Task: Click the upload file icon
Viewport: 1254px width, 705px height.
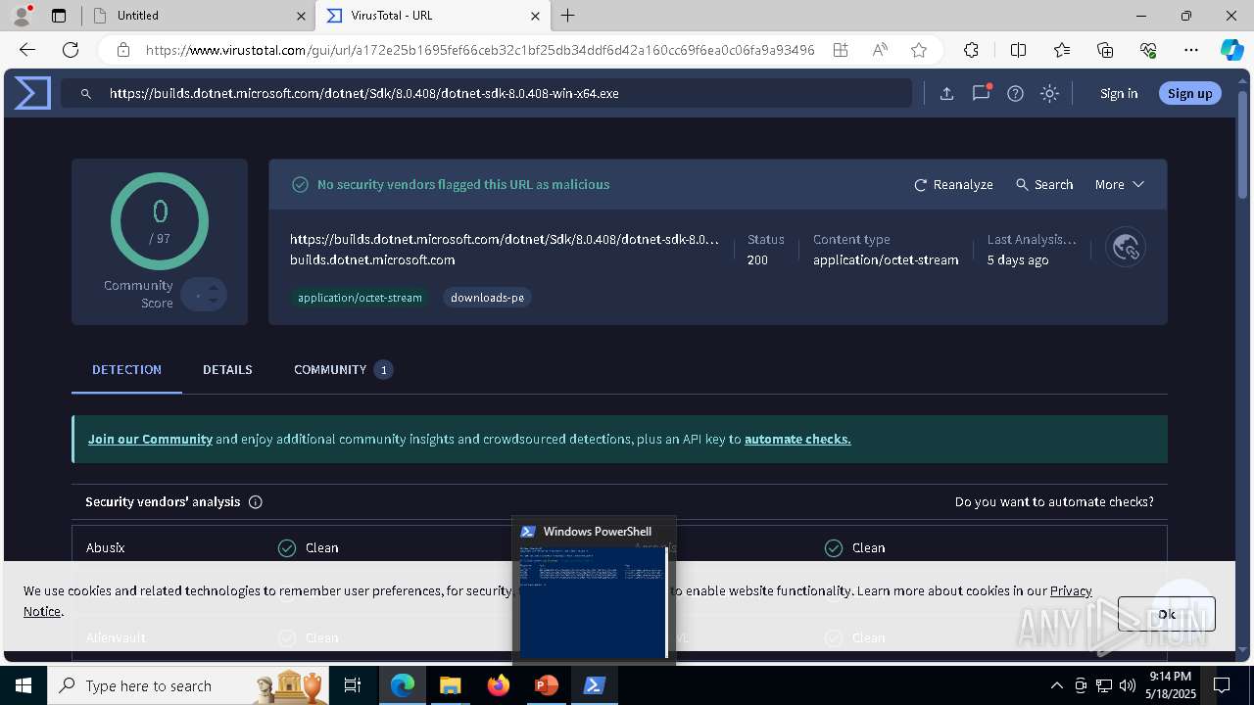Action: pyautogui.click(x=946, y=93)
